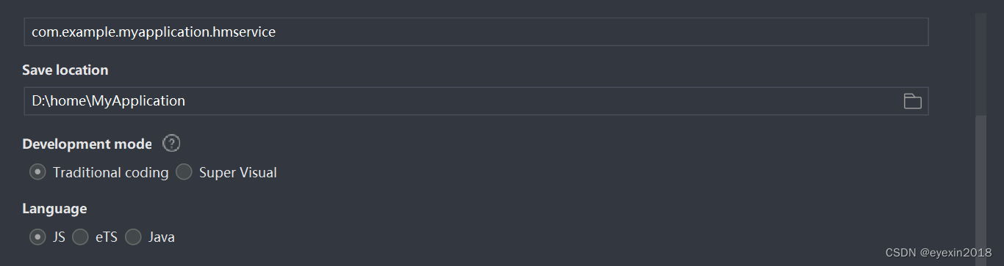The height and width of the screenshot is (266, 1004).
Task: Select the JS language radio button
Action: [37, 237]
